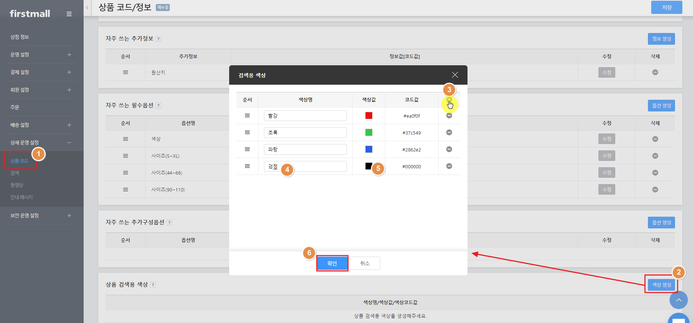Collapse the sidebar using the left chevron

pos(87,7)
